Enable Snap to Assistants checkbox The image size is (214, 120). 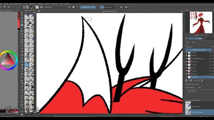pos(186,91)
